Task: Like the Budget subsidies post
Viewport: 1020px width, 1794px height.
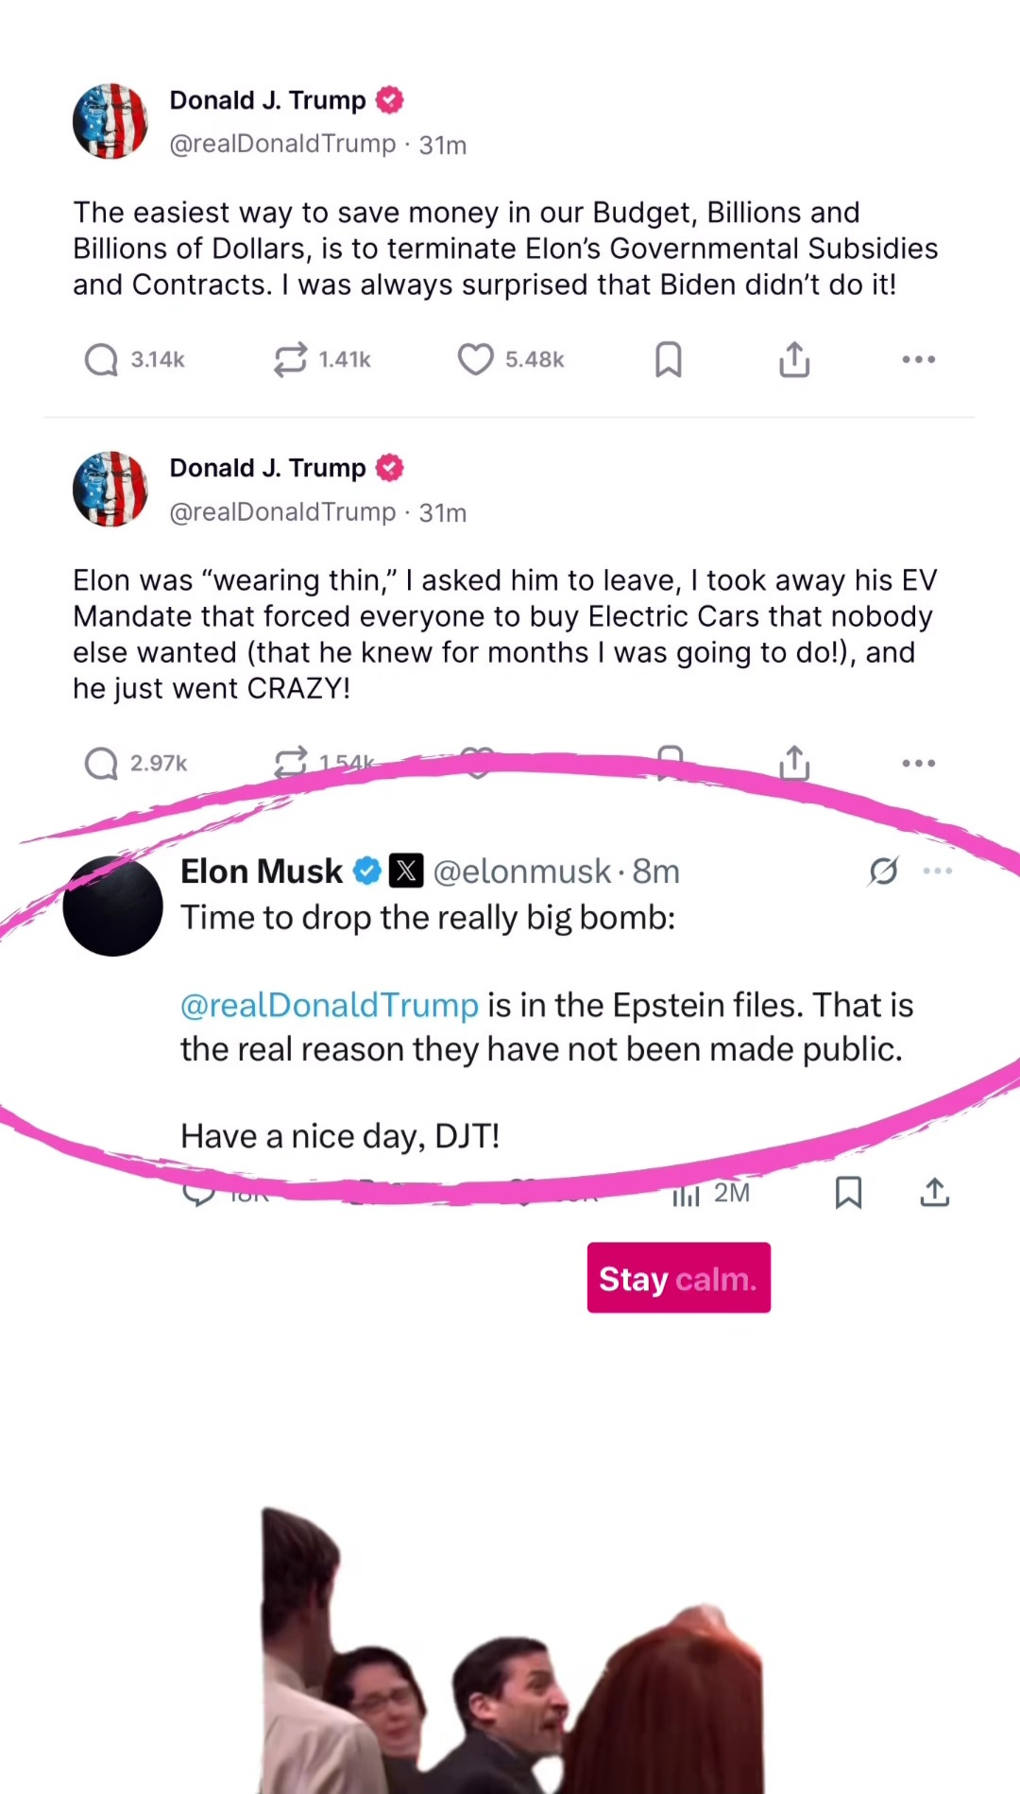Action: (x=476, y=360)
